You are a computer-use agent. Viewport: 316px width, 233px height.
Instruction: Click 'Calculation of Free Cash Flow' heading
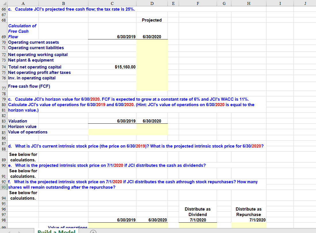tap(22, 31)
